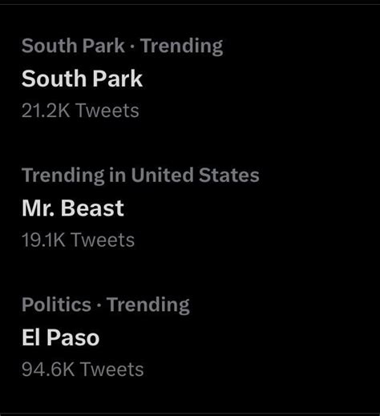The width and height of the screenshot is (380, 416).
Task: Click the word 'Tweets' under Mr. Beast
Action: (103, 240)
